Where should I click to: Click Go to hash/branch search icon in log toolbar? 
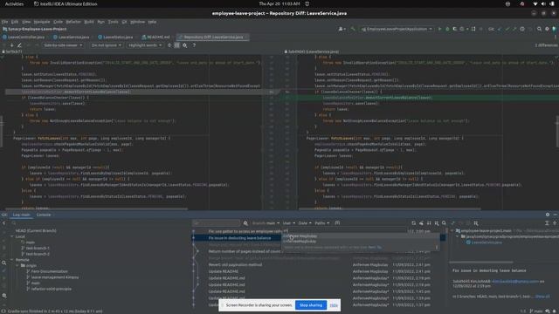coord(444,223)
